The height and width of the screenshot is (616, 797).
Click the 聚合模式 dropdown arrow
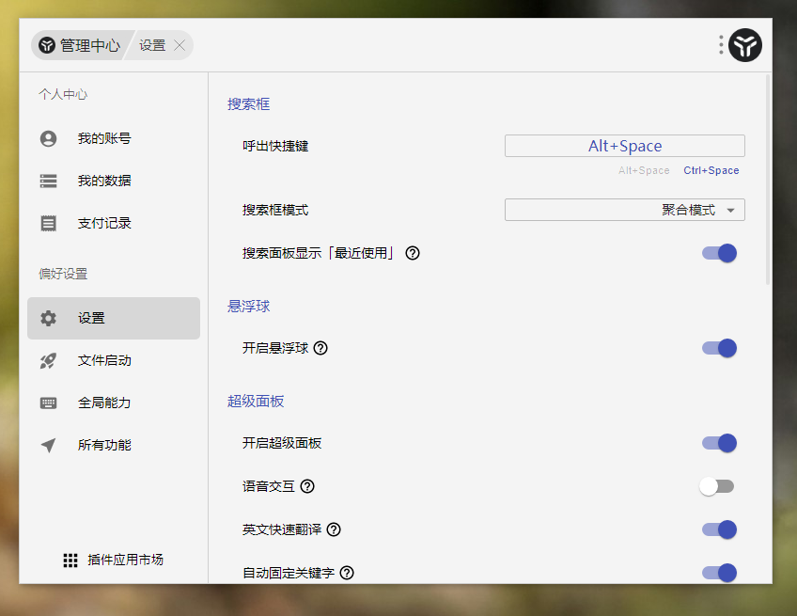tap(731, 210)
